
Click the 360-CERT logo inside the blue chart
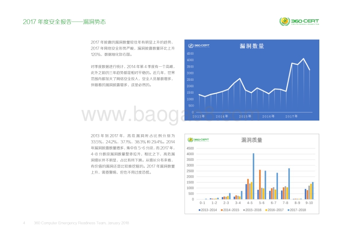(199, 46)
